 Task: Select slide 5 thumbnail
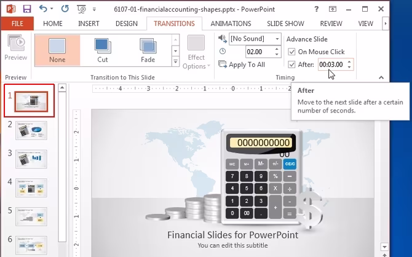pos(31,216)
